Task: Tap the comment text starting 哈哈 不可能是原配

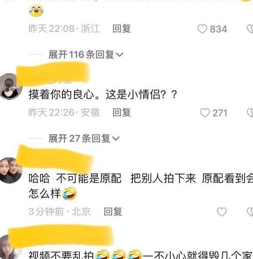Action: (141, 186)
